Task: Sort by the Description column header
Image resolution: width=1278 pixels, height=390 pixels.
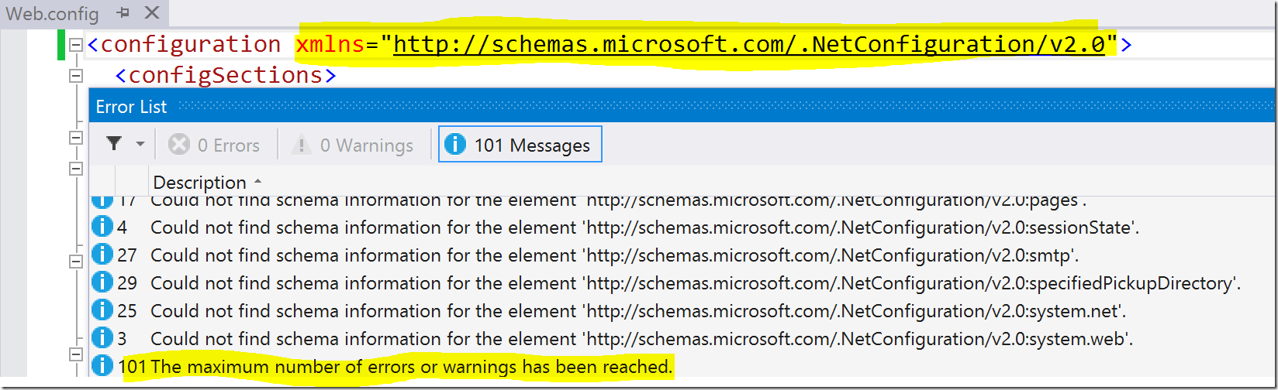Action: 199,183
